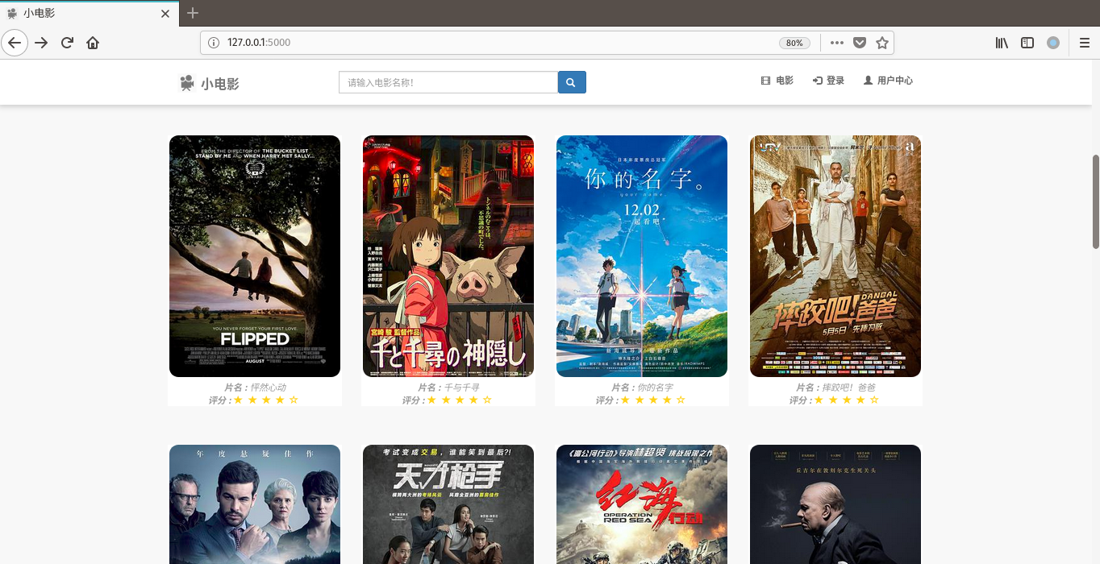Toggle the sidebar view icon
Image resolution: width=1100 pixels, height=564 pixels.
1027,43
